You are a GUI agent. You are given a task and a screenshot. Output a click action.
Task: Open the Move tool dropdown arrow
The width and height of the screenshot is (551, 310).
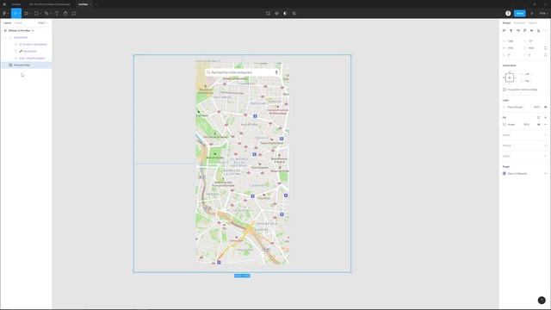pyautogui.click(x=20, y=14)
